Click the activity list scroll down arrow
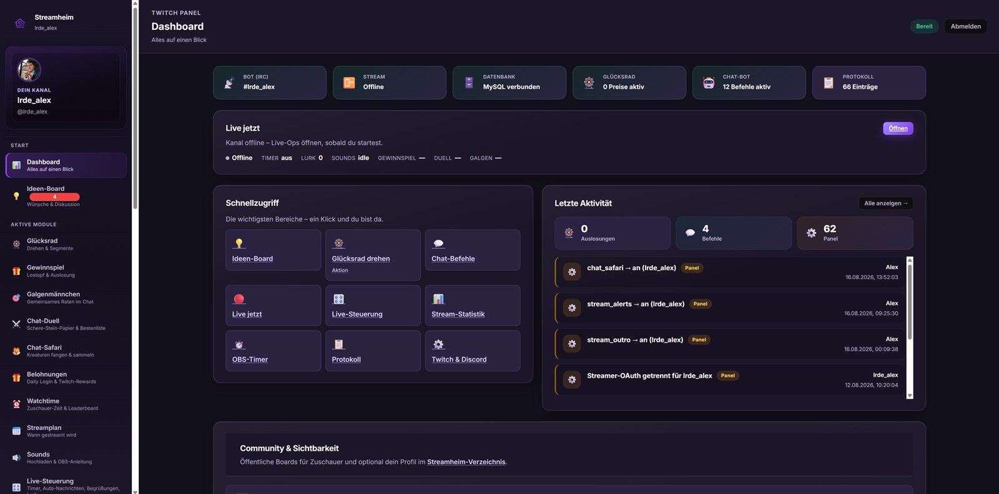Viewport: 999px width, 494px height. click(910, 395)
